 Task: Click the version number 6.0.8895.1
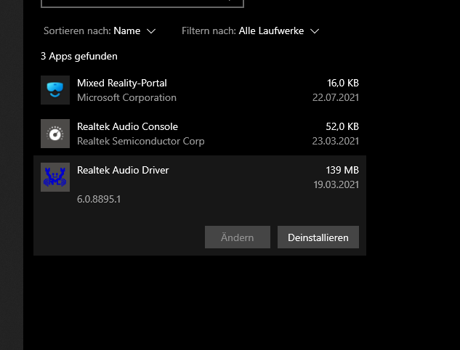(x=99, y=200)
